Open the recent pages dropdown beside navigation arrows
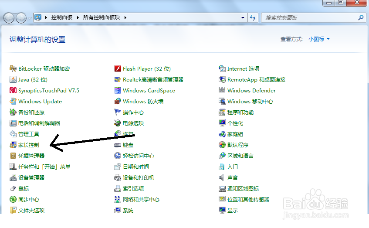Screen dimensions: 369x228 pos(30,18)
